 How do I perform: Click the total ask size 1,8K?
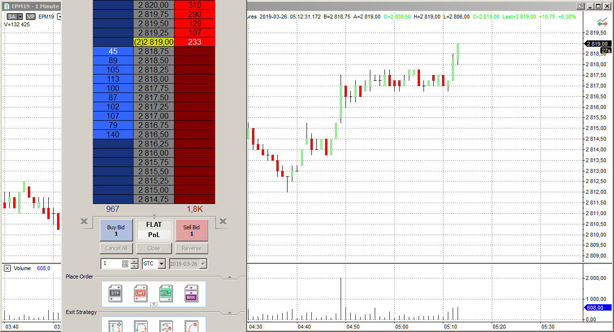[194, 209]
